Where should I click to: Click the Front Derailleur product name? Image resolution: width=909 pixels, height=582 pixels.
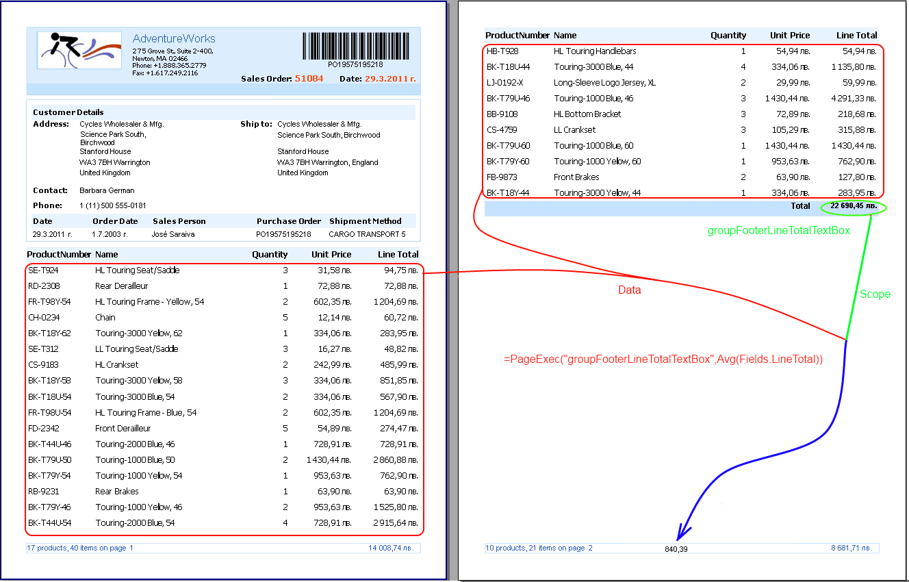[x=123, y=428]
